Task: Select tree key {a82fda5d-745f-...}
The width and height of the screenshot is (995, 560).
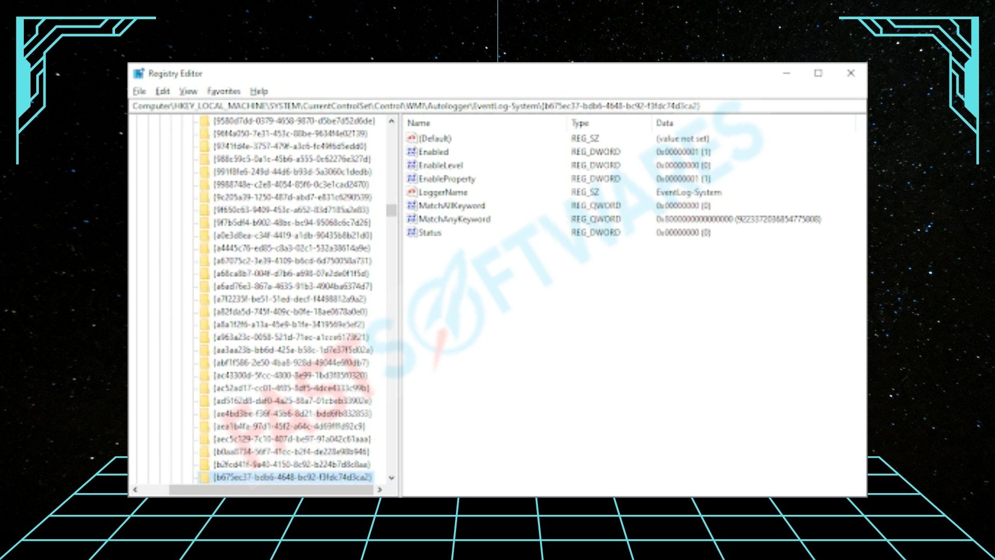Action: click(x=291, y=312)
